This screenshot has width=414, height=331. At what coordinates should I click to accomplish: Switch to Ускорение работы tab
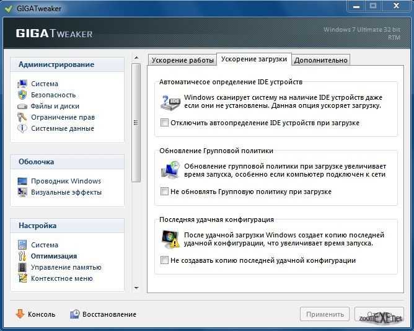(182, 60)
